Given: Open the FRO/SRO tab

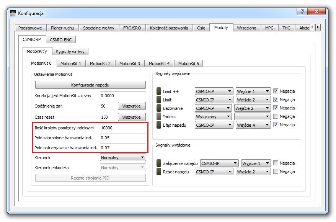Looking at the screenshot, I should (132, 28).
